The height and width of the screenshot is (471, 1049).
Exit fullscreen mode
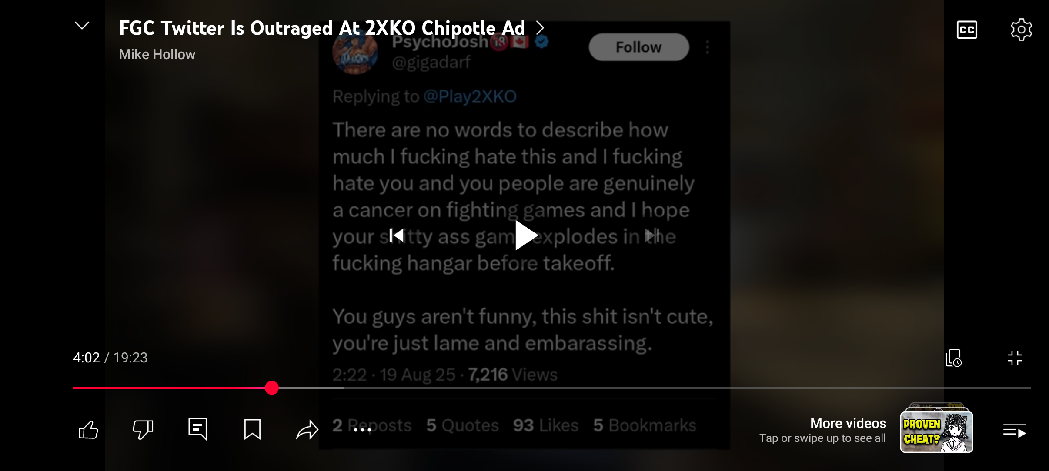1015,358
